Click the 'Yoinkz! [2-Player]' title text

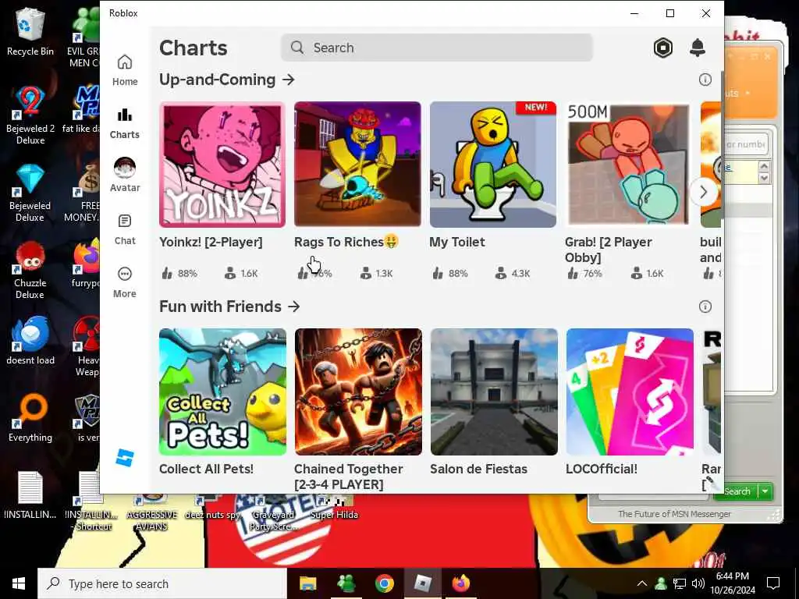[211, 242]
